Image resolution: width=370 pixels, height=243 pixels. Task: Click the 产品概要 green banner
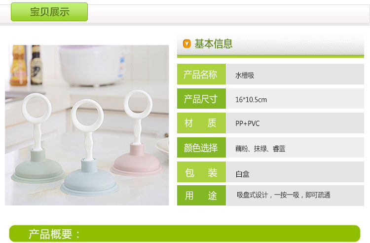tap(185, 233)
